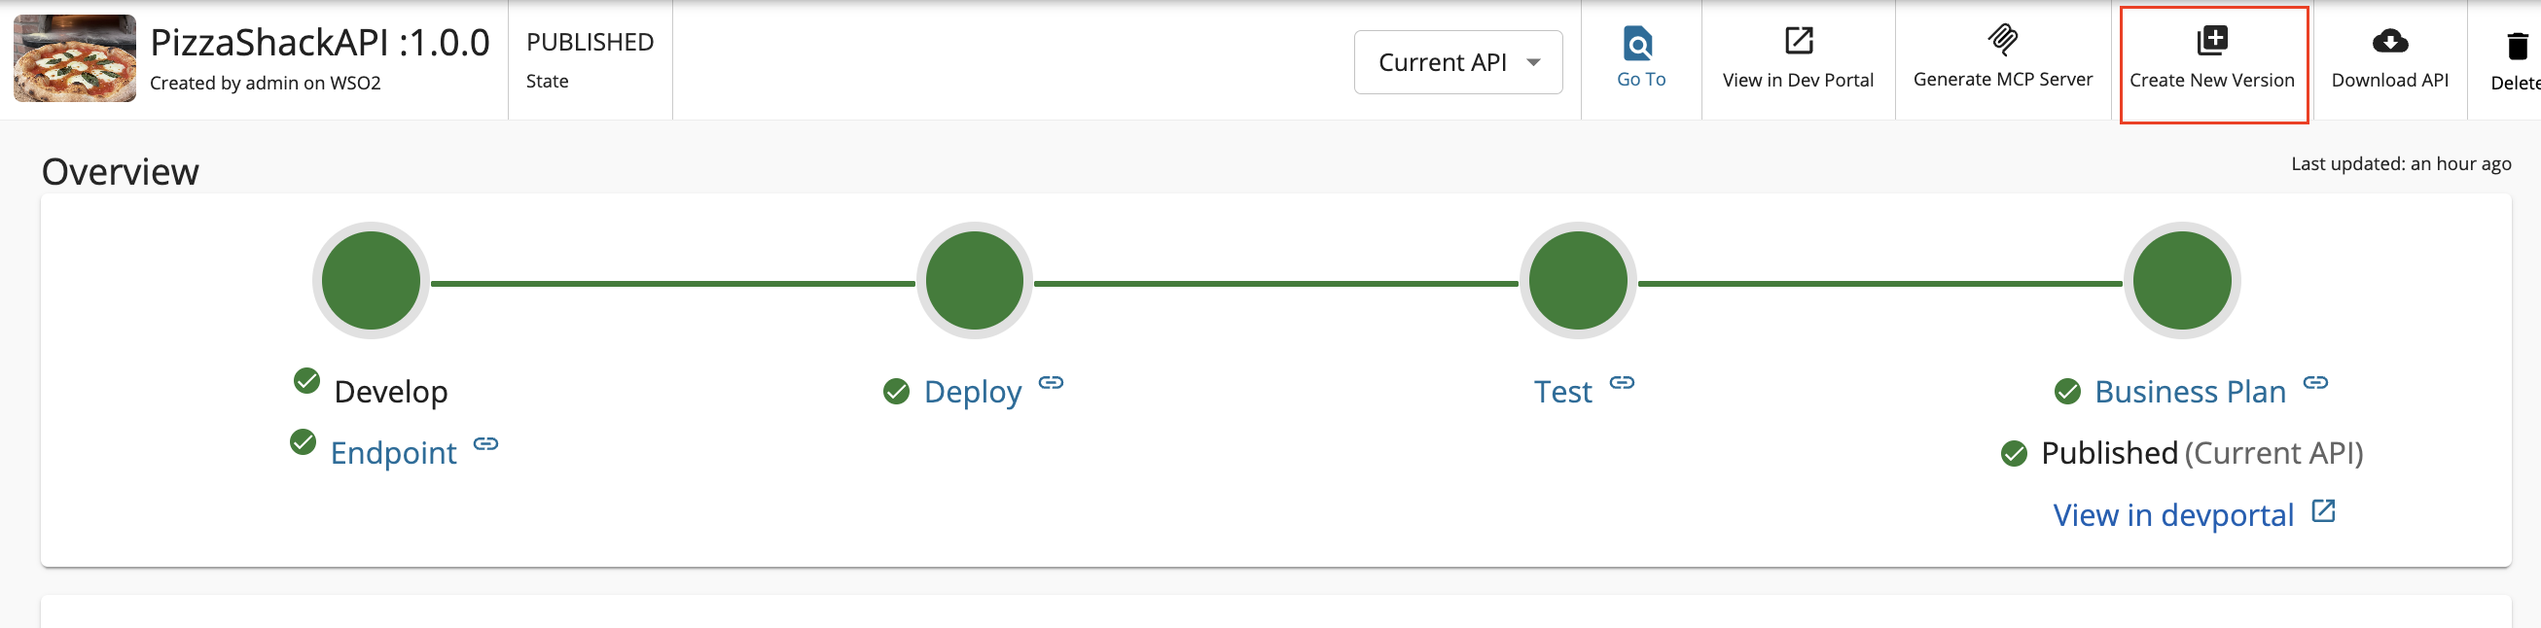Viewport: 2541px width, 628px height.
Task: Click the Create New Version icon
Action: pyautogui.click(x=2211, y=42)
